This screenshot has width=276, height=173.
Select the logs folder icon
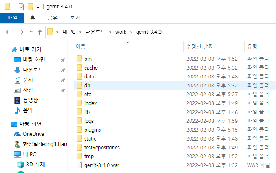[x=79, y=121]
